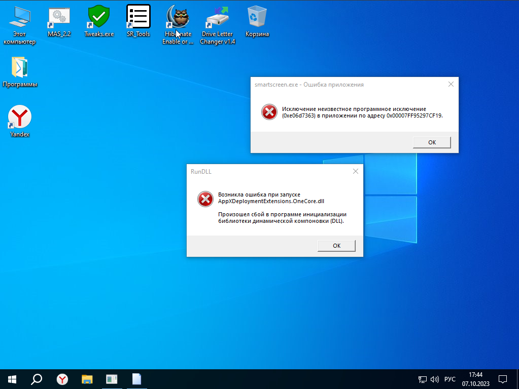Click OK in the RunDLL error dialog

[336, 246]
